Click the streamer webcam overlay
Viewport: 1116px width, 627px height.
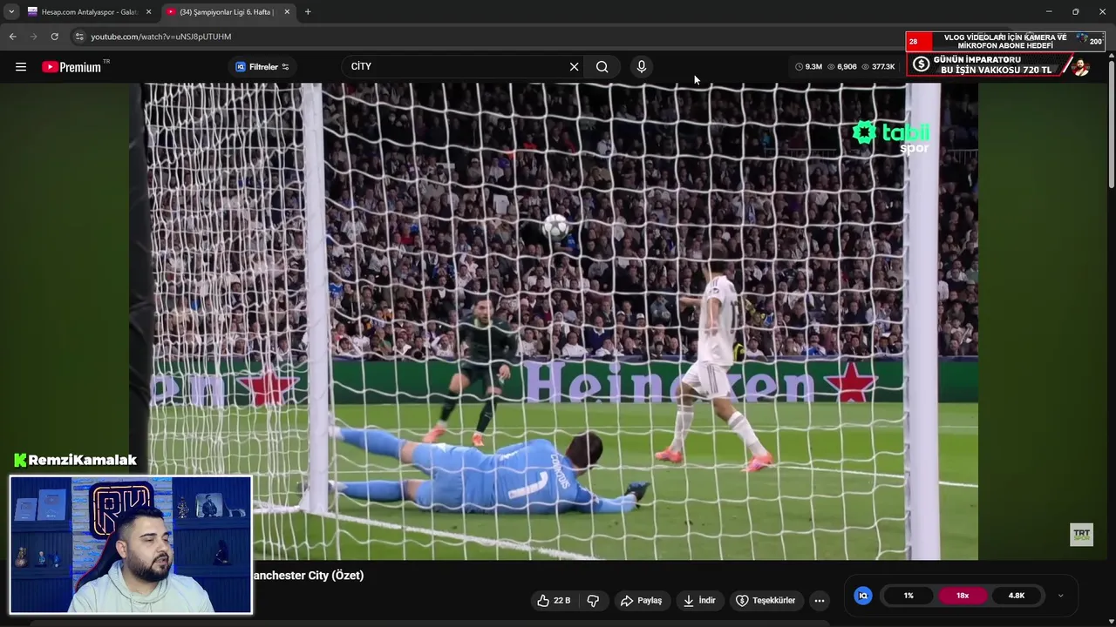(131, 544)
